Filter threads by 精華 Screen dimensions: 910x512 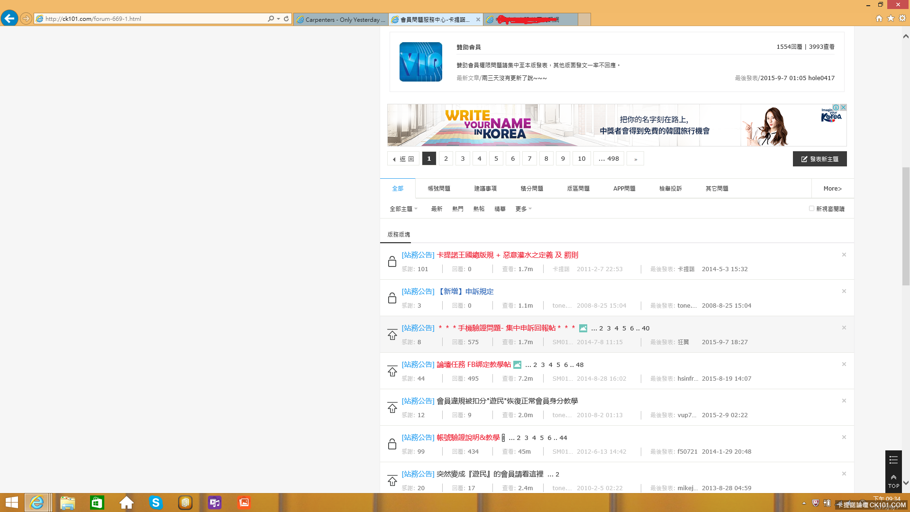coord(500,209)
